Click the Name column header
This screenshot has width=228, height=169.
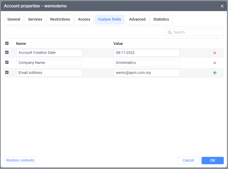pyautogui.click(x=21, y=44)
